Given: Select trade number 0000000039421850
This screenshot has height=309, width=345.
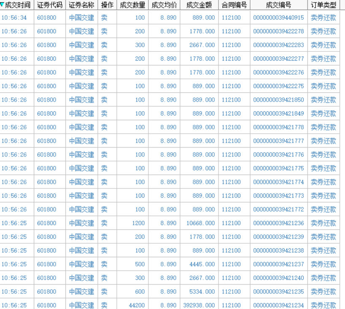Looking at the screenshot, I should tap(278, 100).
